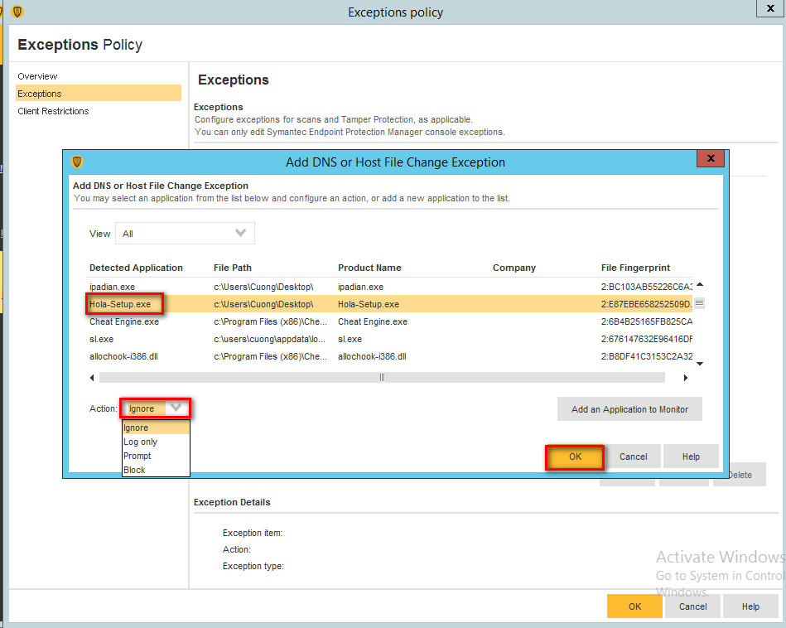Select the ipadian.exe application row

[x=388, y=287]
